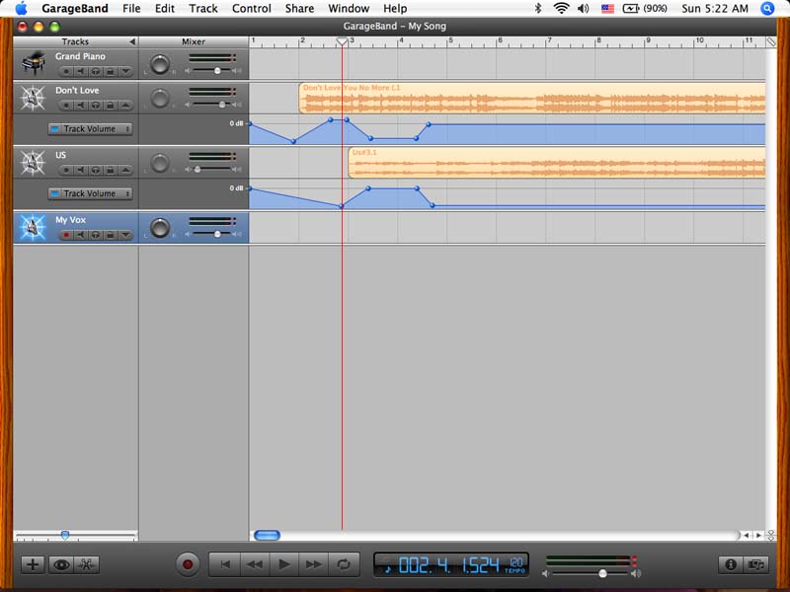The height and width of the screenshot is (592, 790).
Task: Mute the My Vox track
Action: pos(81,235)
